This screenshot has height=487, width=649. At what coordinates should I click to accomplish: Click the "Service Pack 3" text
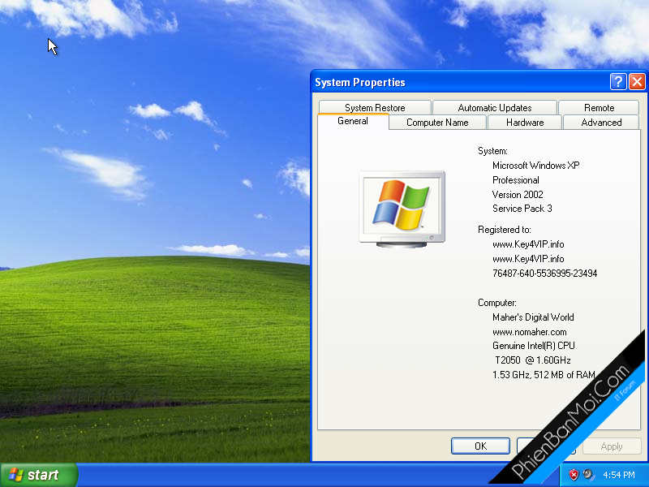coord(522,209)
